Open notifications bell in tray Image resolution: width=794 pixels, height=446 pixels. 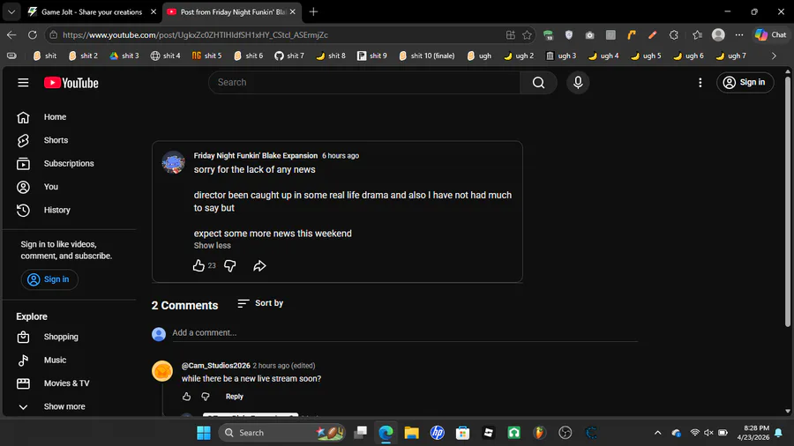pyautogui.click(x=779, y=433)
